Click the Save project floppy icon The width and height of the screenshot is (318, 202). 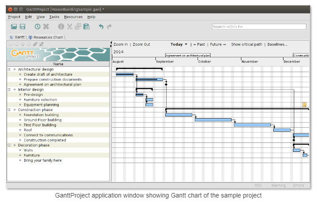click(22, 27)
